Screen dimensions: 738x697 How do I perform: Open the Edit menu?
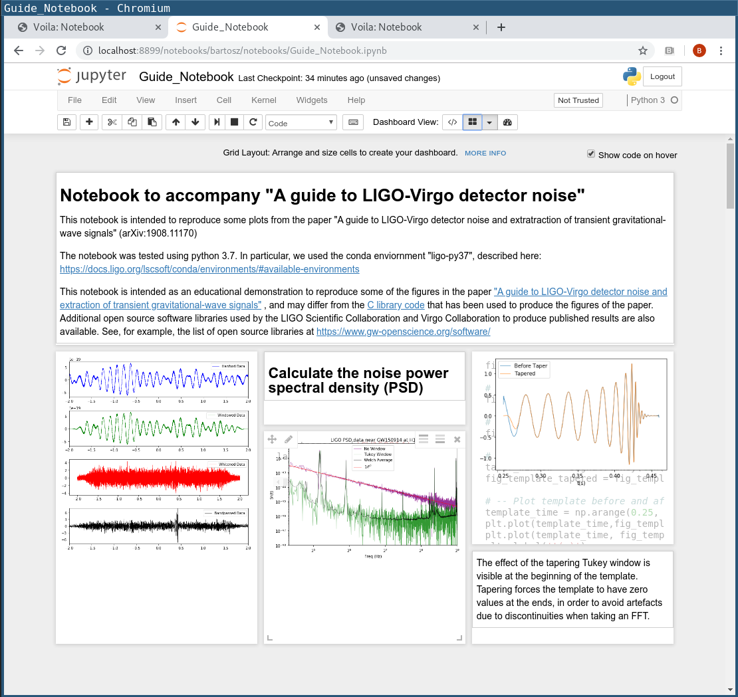point(109,100)
